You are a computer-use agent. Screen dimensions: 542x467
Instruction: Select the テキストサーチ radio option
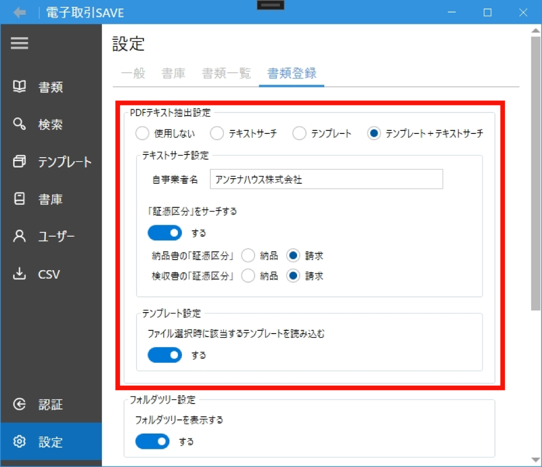[217, 134]
